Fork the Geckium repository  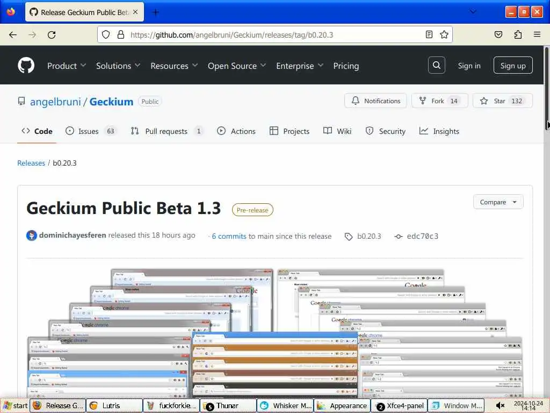[439, 101]
